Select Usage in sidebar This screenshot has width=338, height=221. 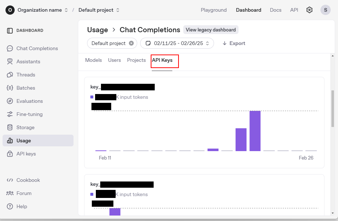(x=38, y=141)
